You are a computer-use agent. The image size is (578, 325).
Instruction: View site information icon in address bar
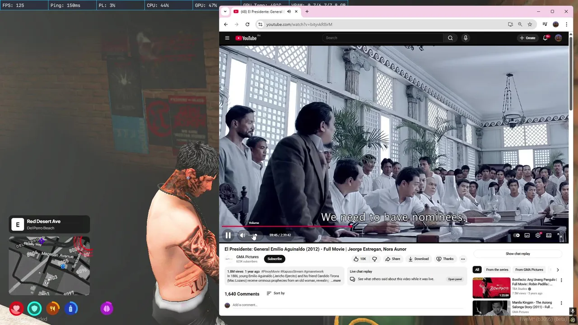[x=260, y=24]
